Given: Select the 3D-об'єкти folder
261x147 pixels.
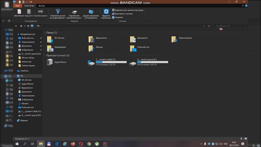Looking at the screenshot, I should [x=56, y=40].
